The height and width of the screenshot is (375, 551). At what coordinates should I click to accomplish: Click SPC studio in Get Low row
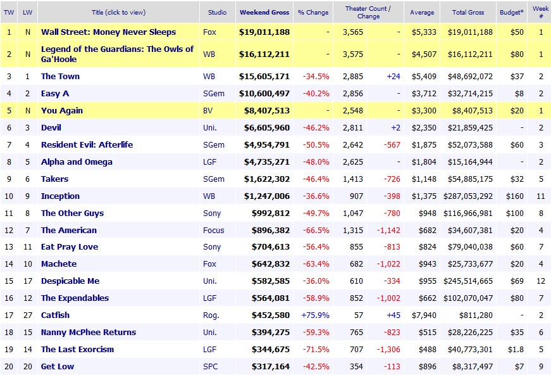point(211,367)
